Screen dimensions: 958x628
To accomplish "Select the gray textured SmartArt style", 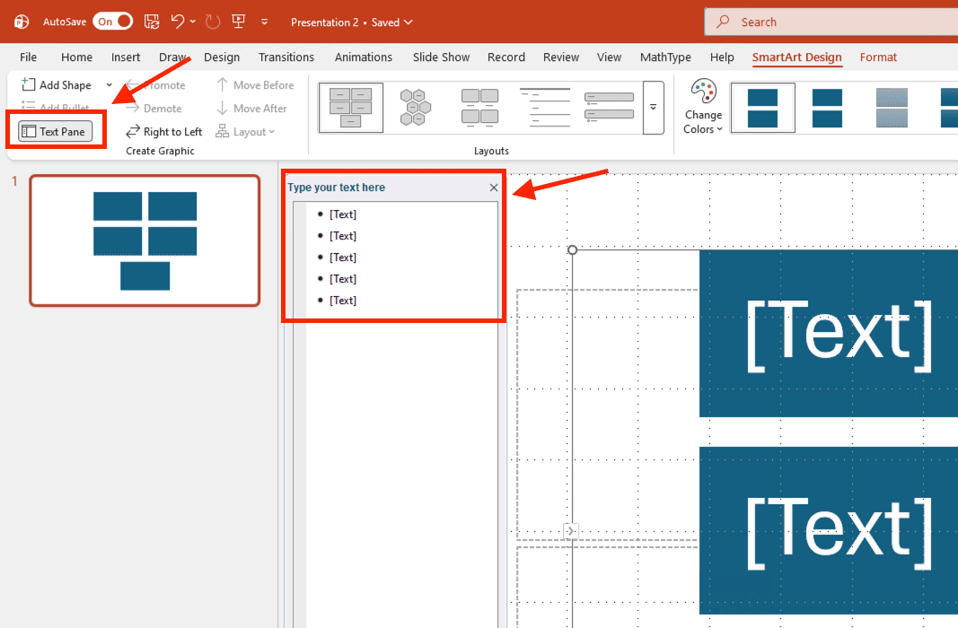I will click(x=892, y=108).
